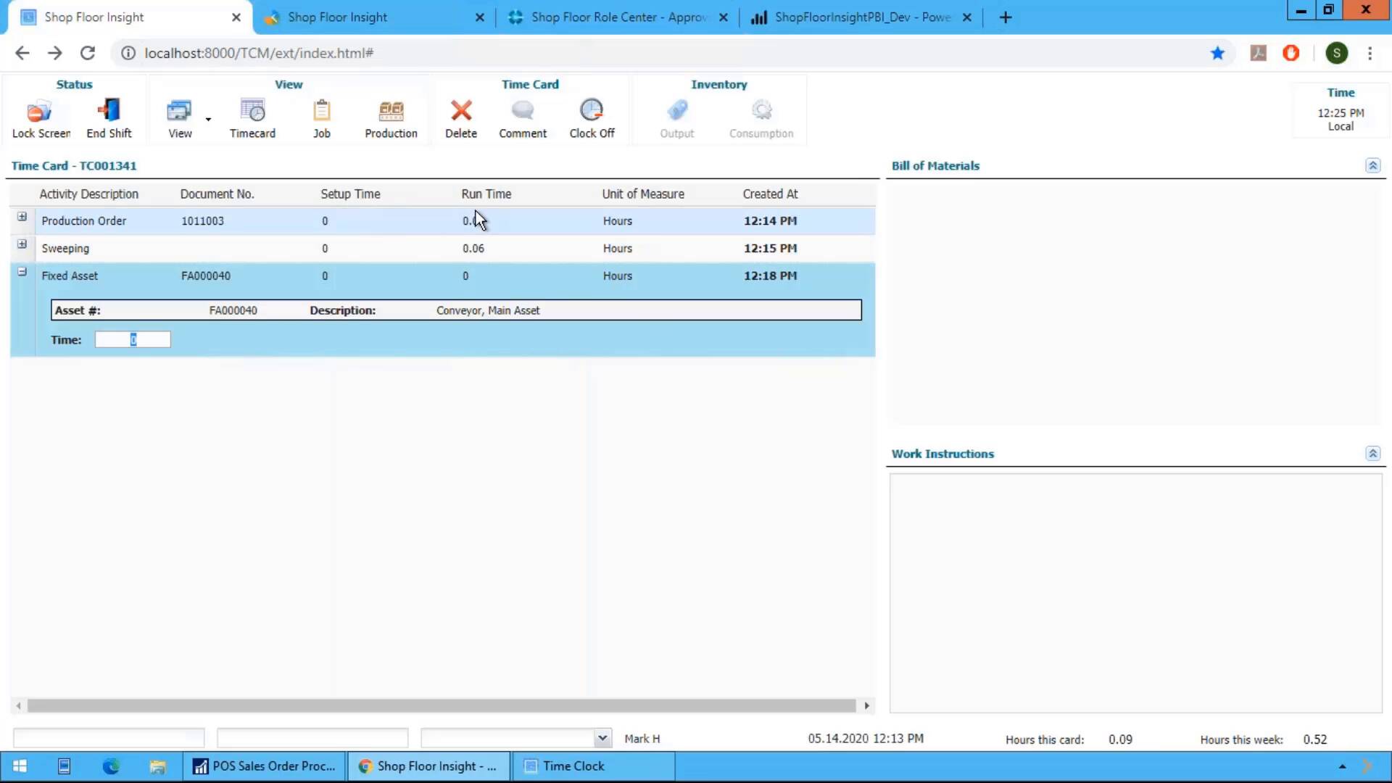
Task: Expand the Production Order 1011003 row
Action: (22, 216)
